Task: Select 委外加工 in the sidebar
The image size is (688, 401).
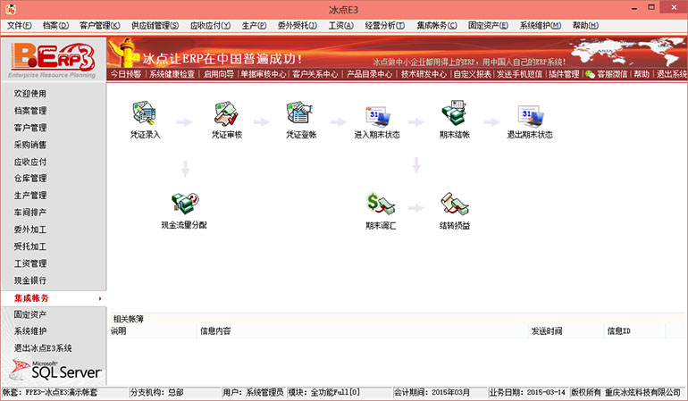Action: click(x=29, y=230)
